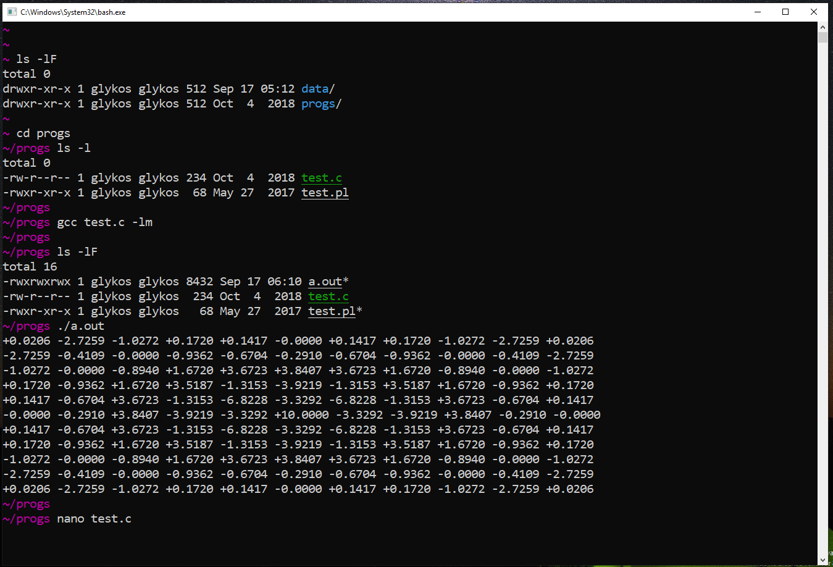Click test.pl in the first ls listing

tap(325, 193)
